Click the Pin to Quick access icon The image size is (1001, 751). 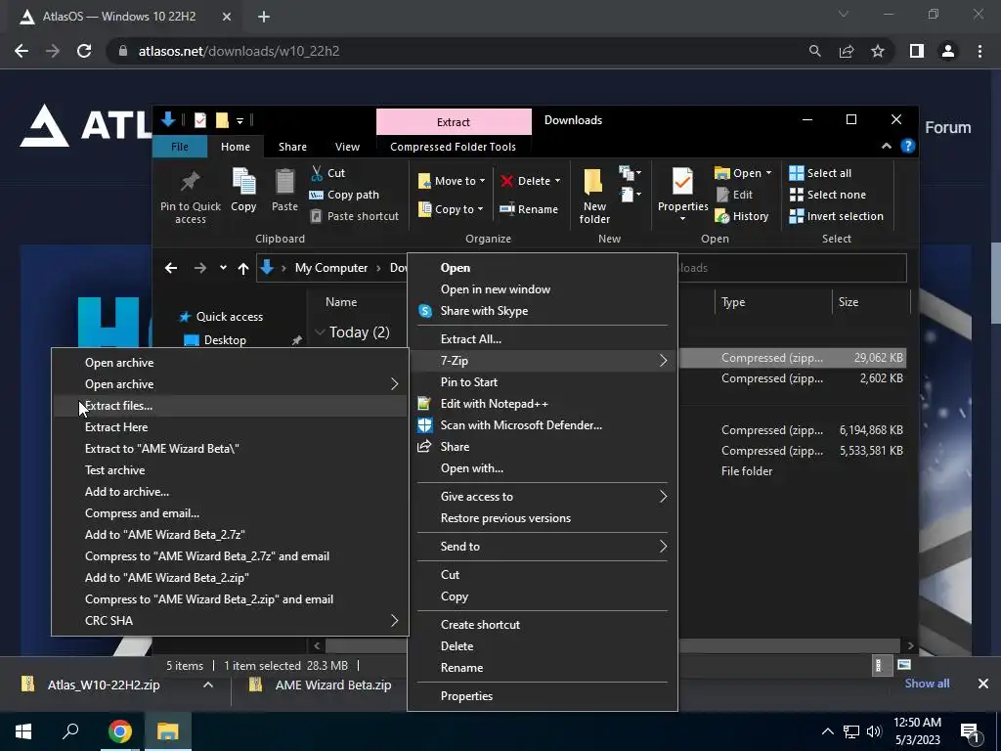(x=191, y=182)
